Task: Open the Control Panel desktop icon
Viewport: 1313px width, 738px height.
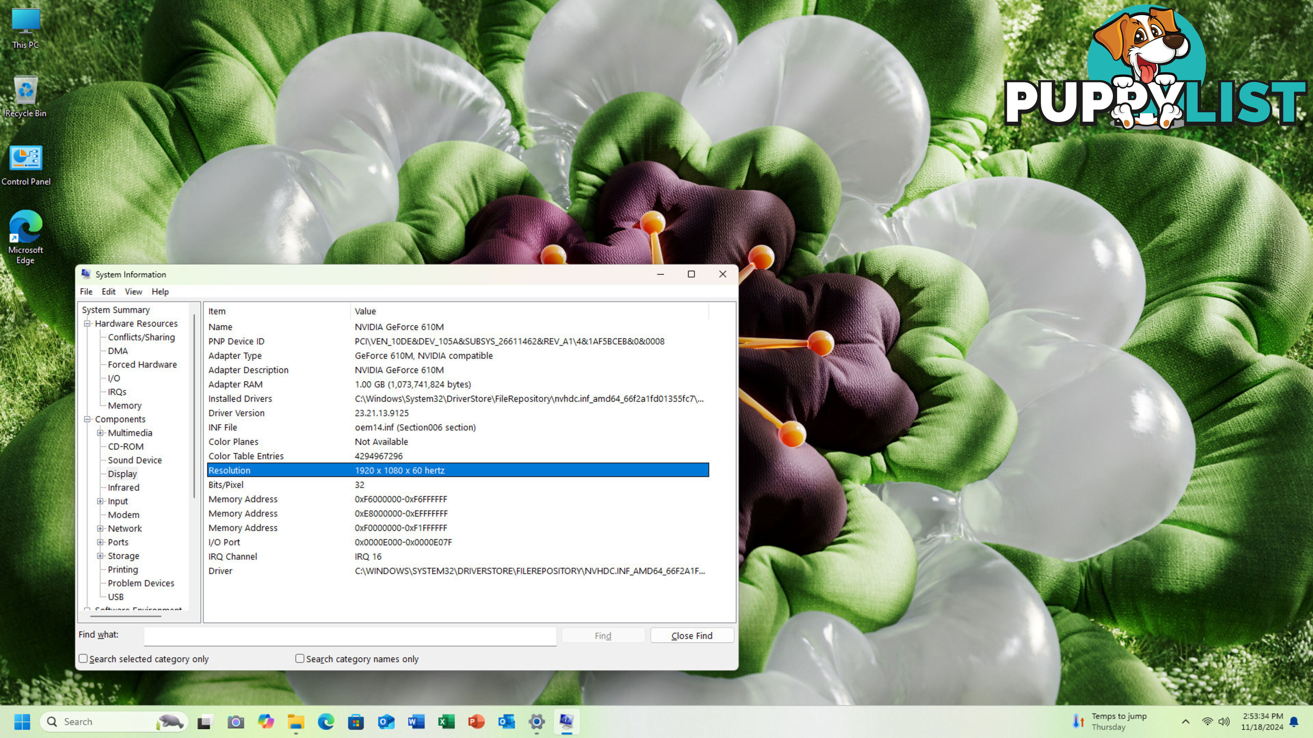Action: tap(26, 165)
